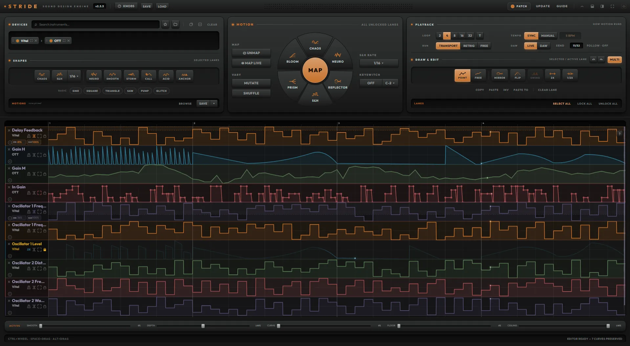Click LOAD in the top toolbar
630x346 pixels.
(x=162, y=6)
